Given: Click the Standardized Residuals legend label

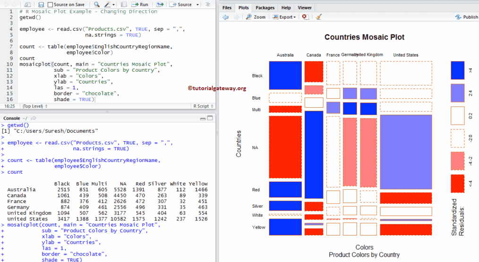Looking at the screenshot, I should point(458,217).
